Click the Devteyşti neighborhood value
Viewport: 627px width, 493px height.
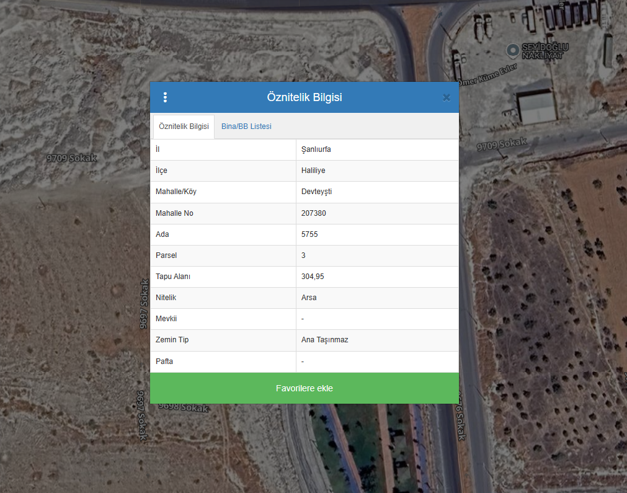point(316,192)
